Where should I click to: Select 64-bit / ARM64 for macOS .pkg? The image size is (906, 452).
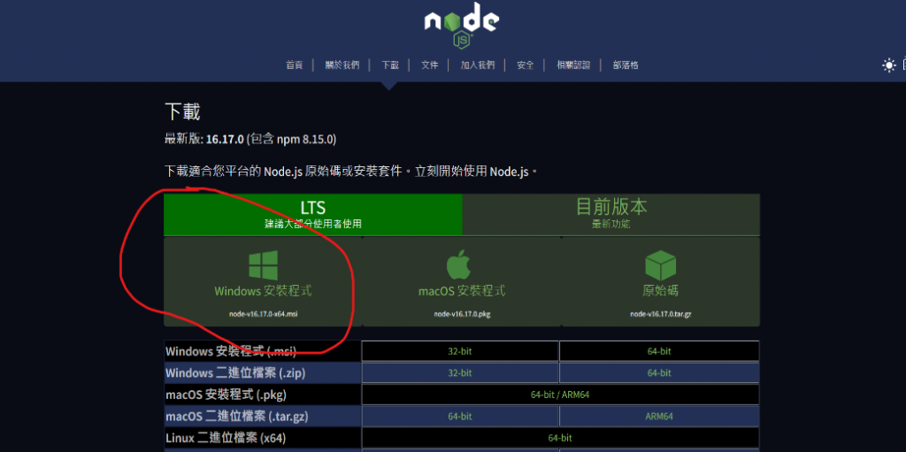click(560, 395)
